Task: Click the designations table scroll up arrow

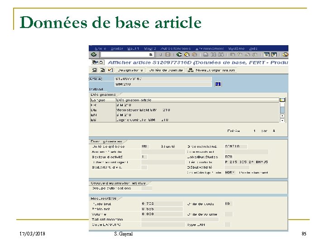Action: point(282,116)
